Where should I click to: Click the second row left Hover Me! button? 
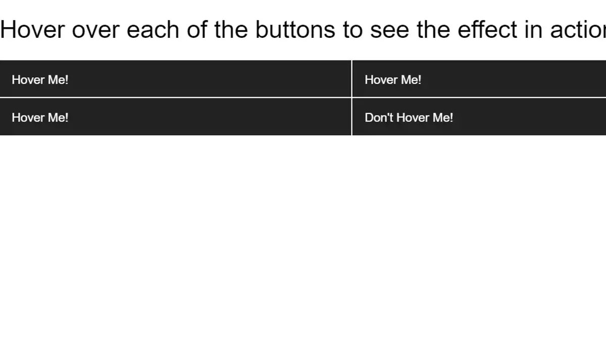pos(175,117)
